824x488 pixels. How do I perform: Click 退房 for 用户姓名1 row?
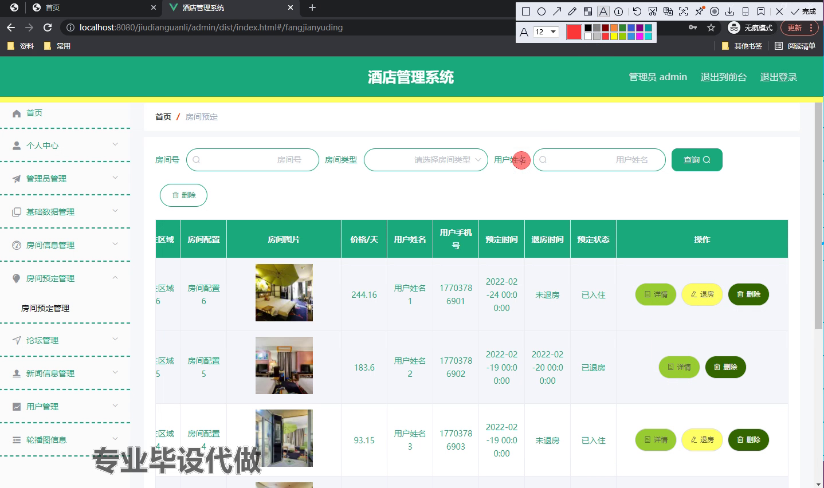coord(702,294)
